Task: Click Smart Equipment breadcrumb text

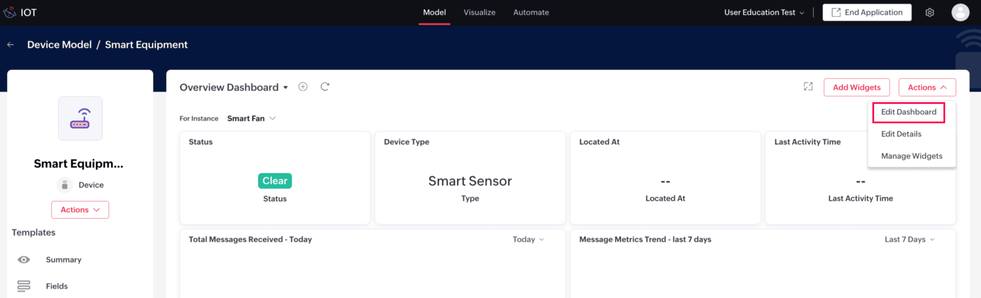Action: [x=146, y=44]
